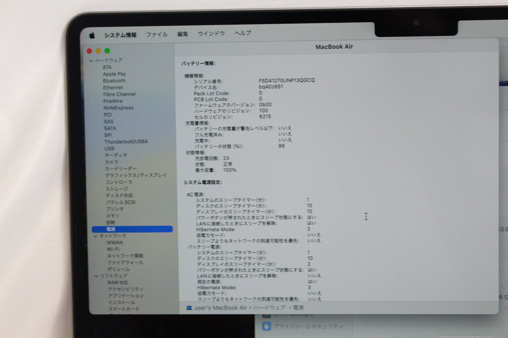Select Fibre Channel in the sidebar
Image resolution: width=508 pixels, height=338 pixels.
(119, 94)
